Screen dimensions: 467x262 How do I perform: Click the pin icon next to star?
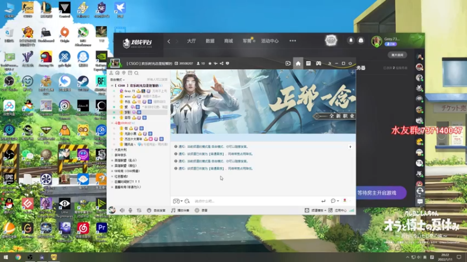pyautogui.click(x=215, y=63)
